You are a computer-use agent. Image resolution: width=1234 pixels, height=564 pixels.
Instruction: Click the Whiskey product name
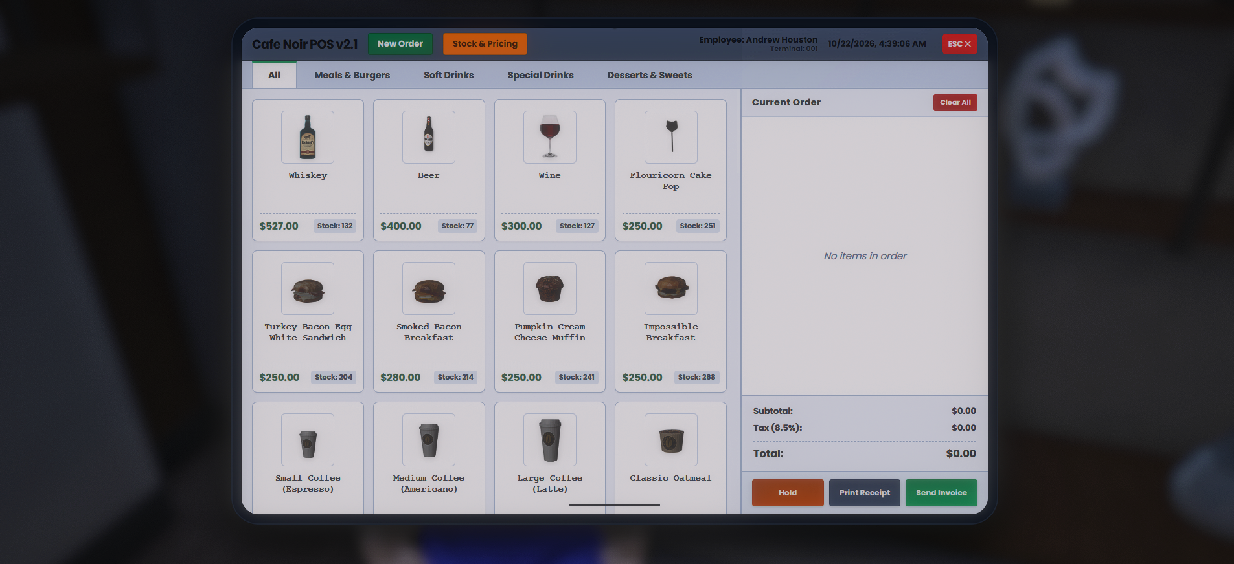pyautogui.click(x=308, y=175)
